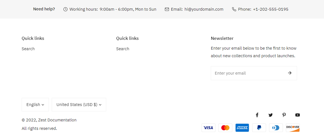Image resolution: width=324 pixels, height=136 pixels.
Task: Click the Diners Club payment icon
Action: pos(276,128)
